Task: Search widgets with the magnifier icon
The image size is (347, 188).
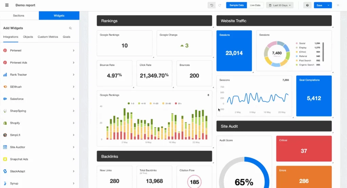Action: [x=70, y=28]
